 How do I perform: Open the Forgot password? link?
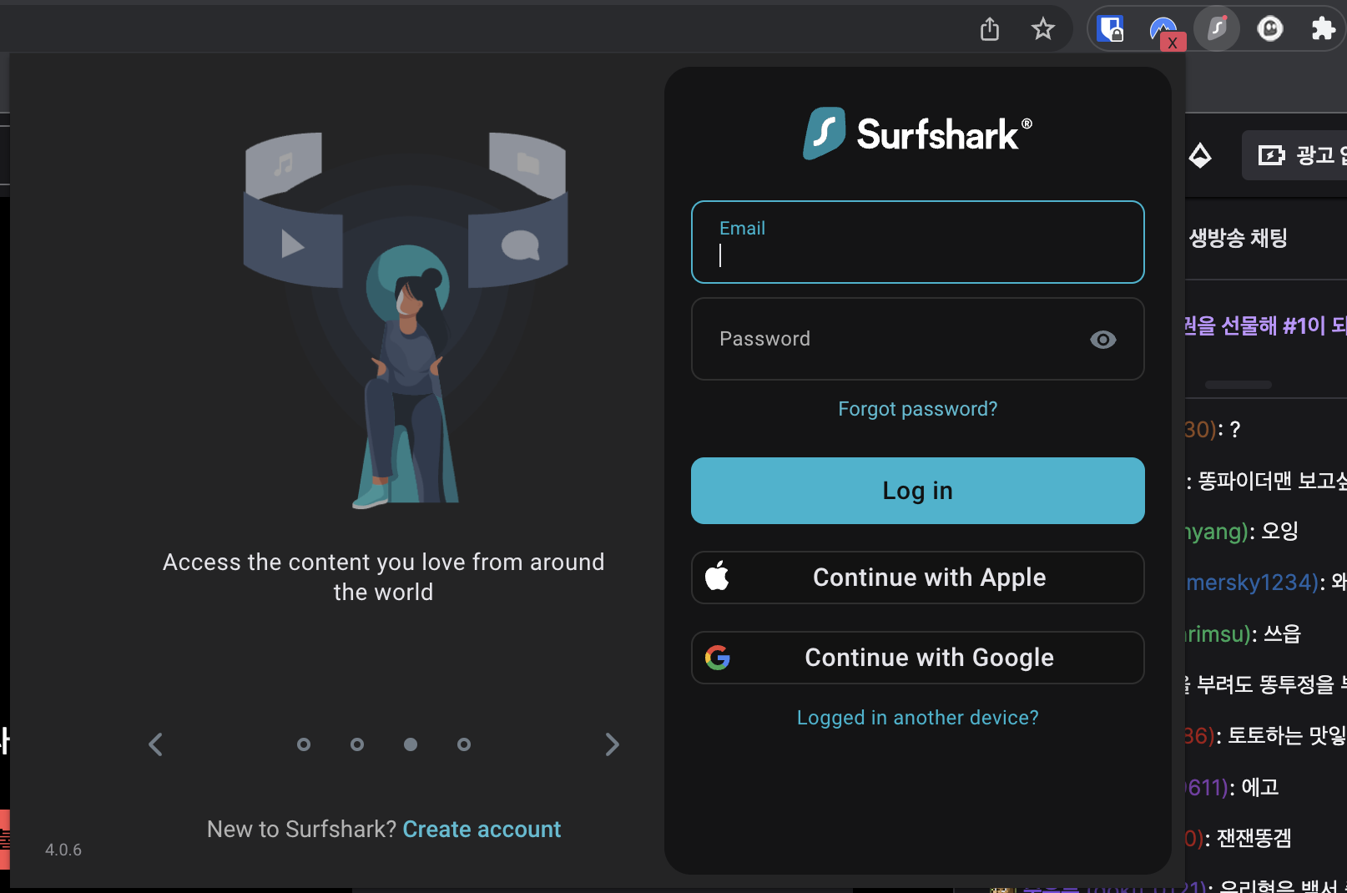(x=917, y=409)
